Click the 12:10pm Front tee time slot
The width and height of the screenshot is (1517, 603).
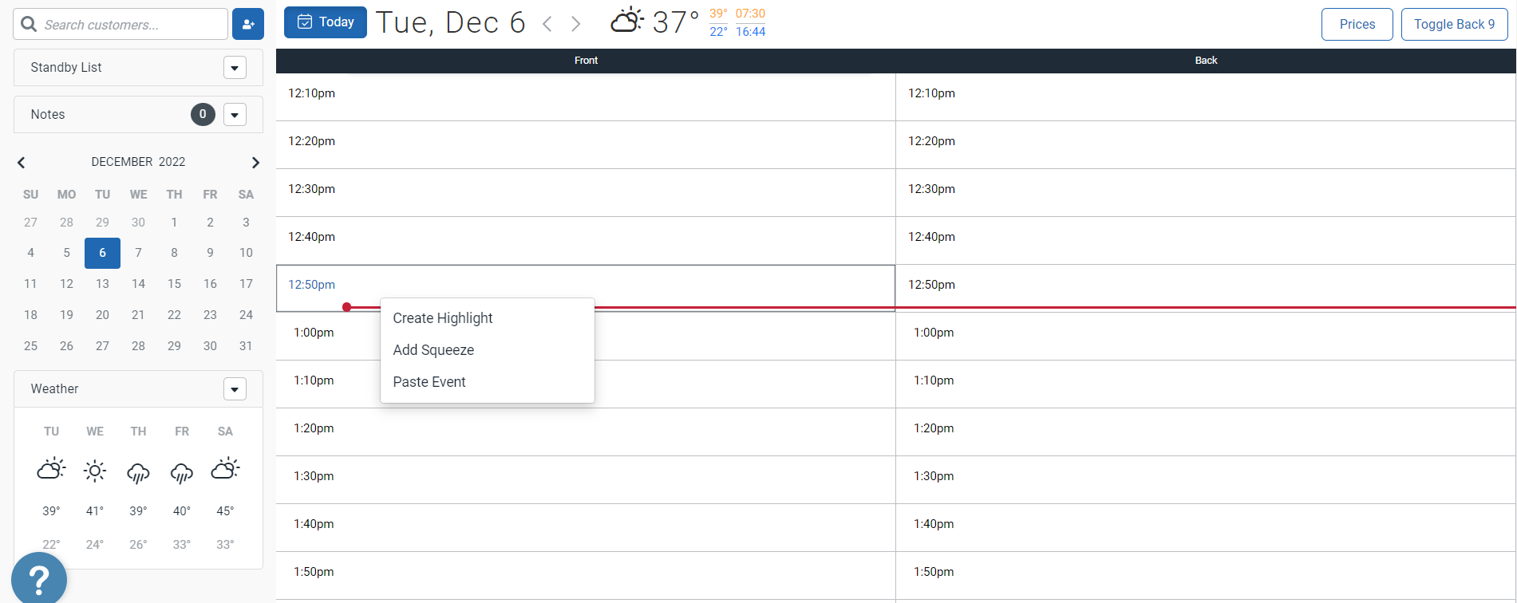[586, 97]
